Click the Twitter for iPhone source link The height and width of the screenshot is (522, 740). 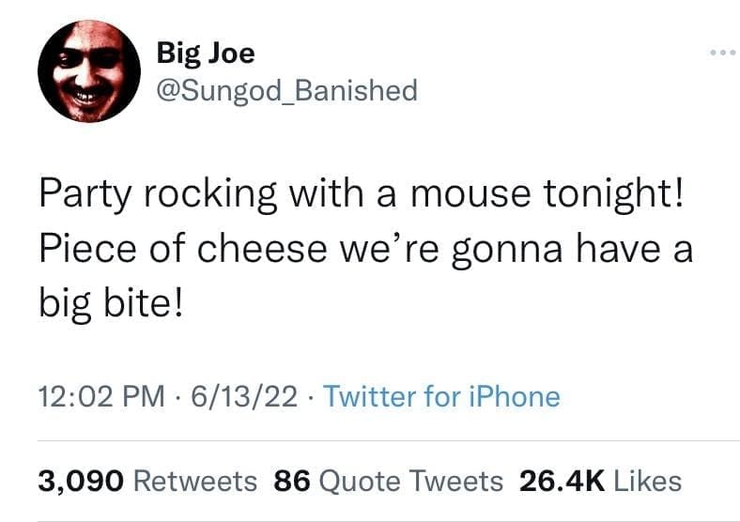[441, 396]
